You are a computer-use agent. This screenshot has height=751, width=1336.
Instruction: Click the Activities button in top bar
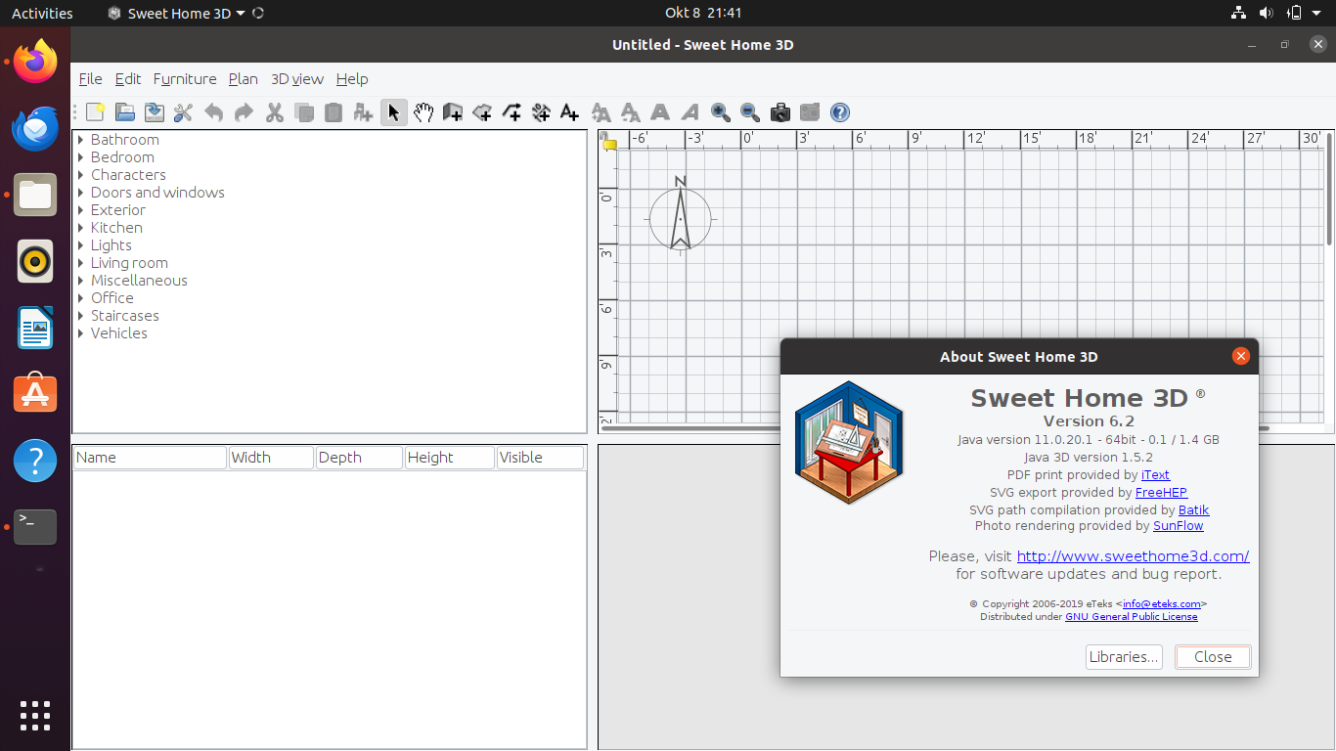point(42,14)
